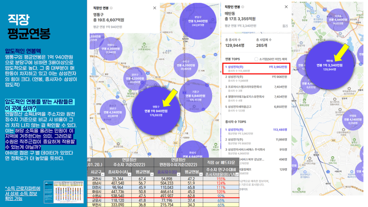Open 삼성전기(주) in 종사자 수 TOP5 list
This screenshot has height=207, width=368.
coord(256,142)
